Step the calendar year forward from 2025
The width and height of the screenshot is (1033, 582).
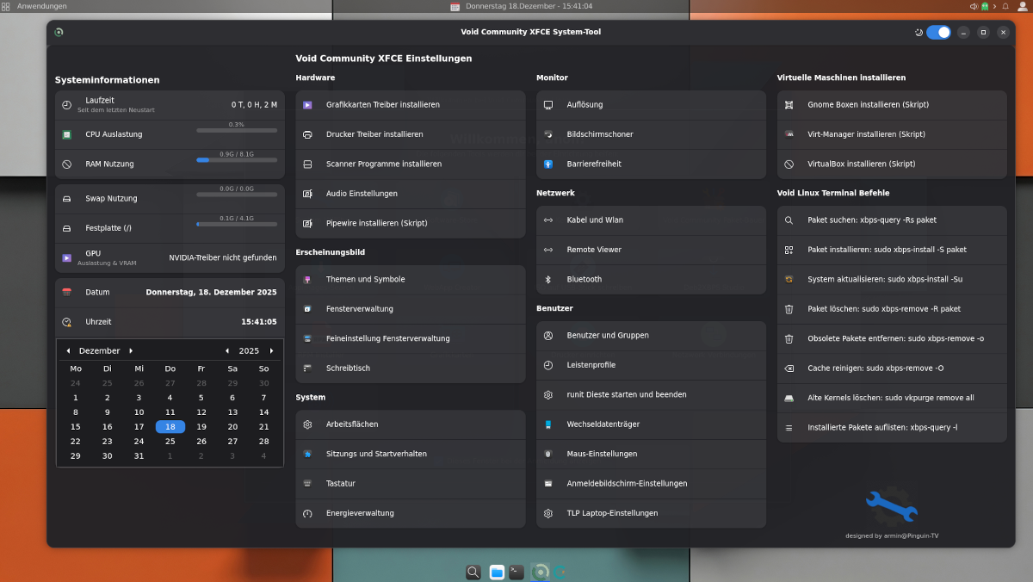tap(271, 351)
